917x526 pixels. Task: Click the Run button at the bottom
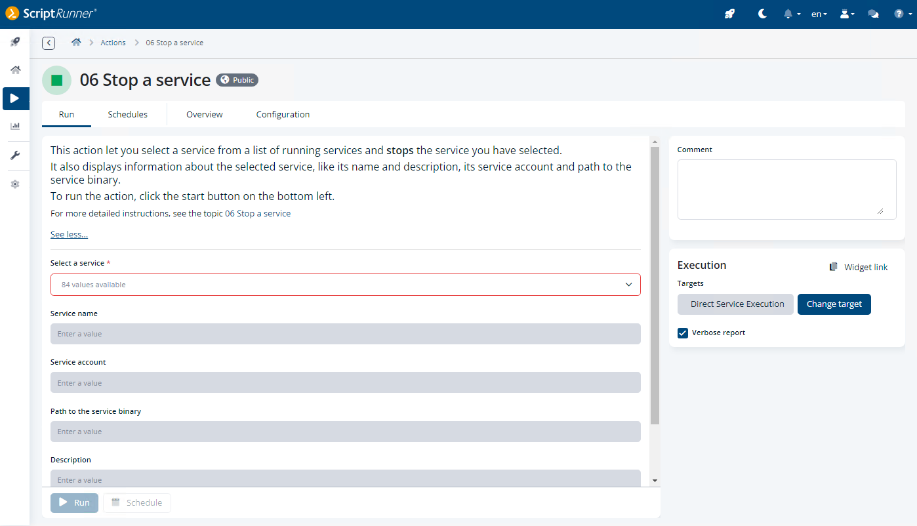tap(75, 503)
